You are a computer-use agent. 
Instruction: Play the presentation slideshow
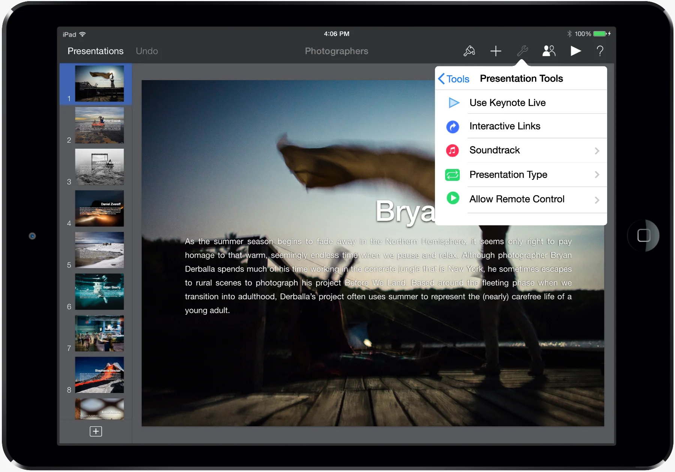[575, 51]
